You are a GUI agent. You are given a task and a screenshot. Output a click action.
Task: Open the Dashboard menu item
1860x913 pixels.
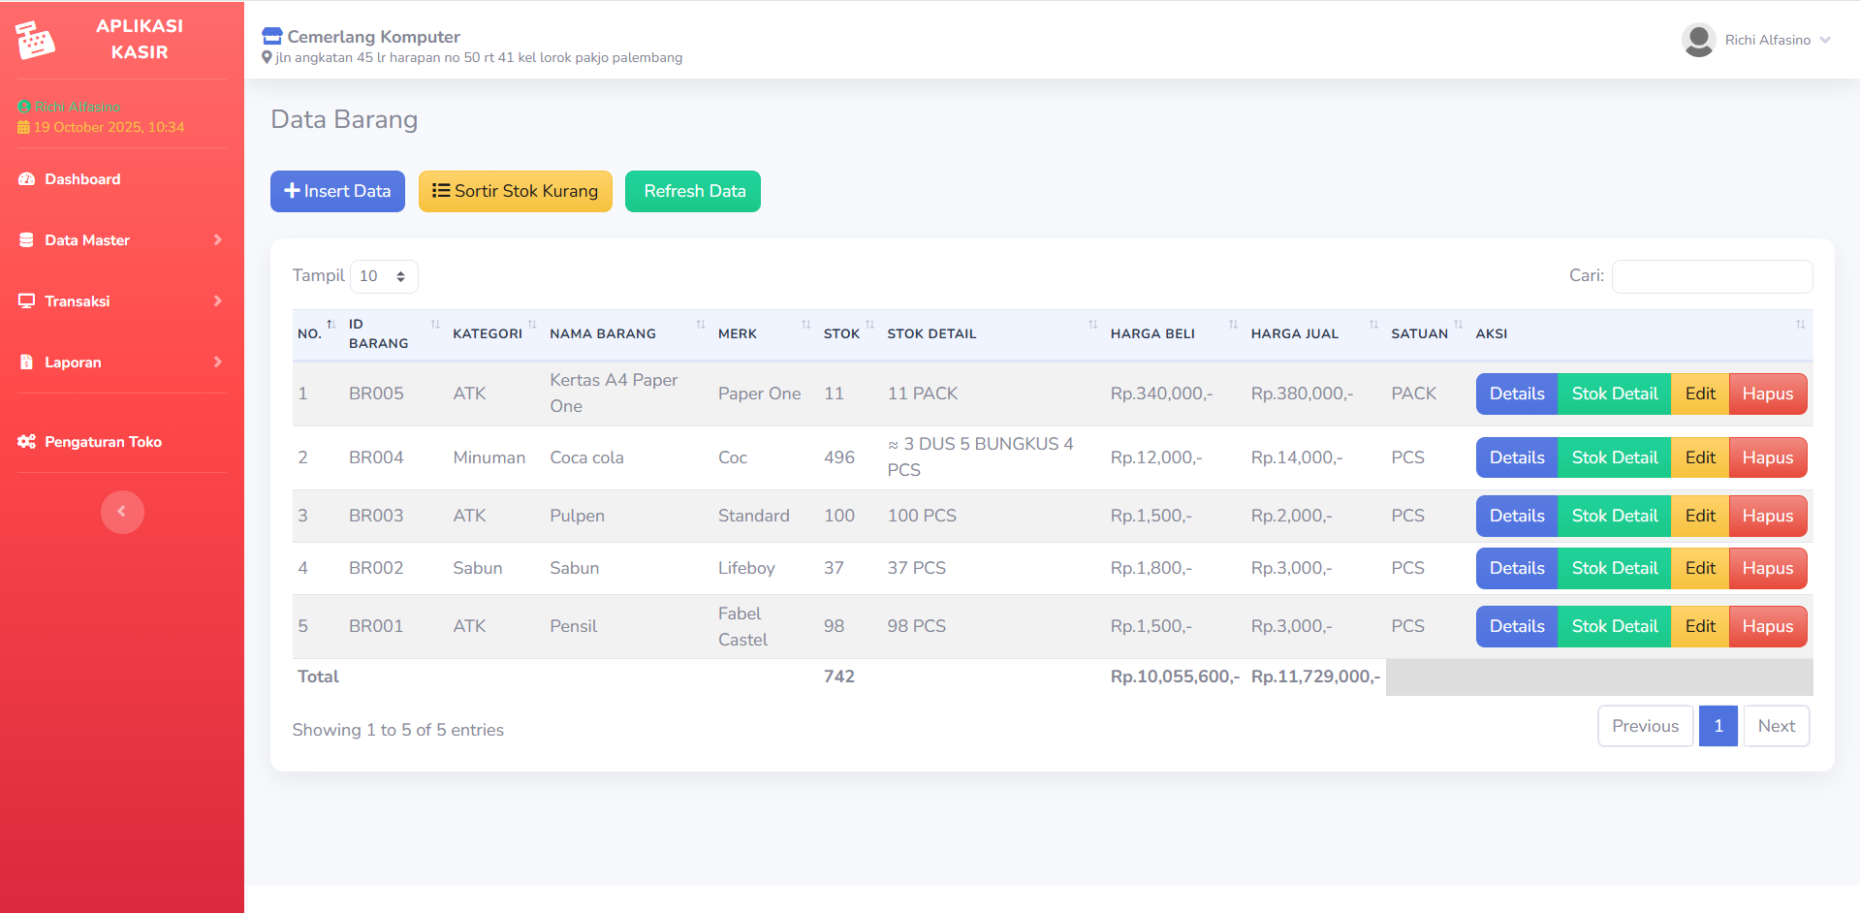(82, 179)
